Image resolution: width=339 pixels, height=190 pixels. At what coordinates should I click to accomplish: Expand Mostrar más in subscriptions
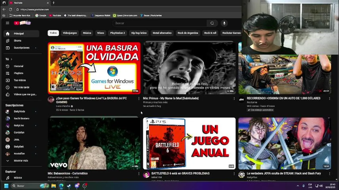point(21,160)
